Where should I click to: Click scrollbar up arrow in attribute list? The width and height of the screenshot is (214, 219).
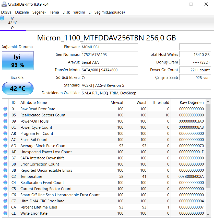pyautogui.click(x=208, y=102)
